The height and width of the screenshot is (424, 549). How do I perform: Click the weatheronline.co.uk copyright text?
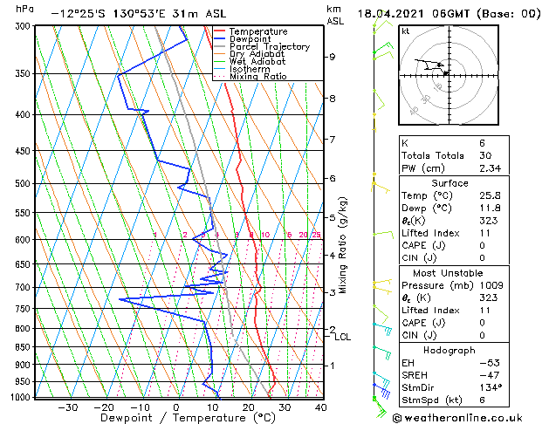point(457,418)
